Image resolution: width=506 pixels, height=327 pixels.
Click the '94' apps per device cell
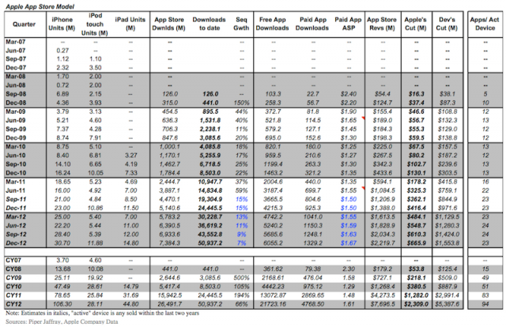(485, 304)
